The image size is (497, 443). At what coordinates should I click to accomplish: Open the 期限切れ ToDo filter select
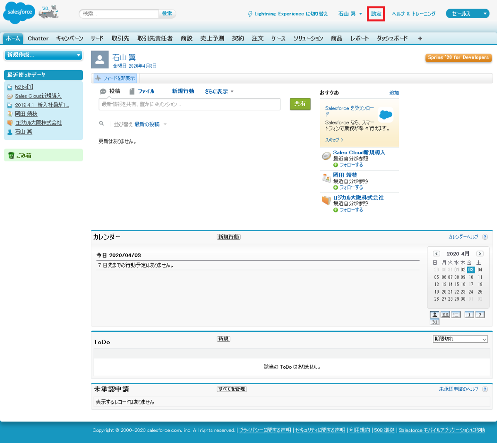(x=461, y=339)
